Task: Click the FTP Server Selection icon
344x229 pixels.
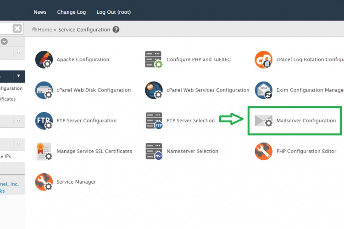Action: [154, 121]
